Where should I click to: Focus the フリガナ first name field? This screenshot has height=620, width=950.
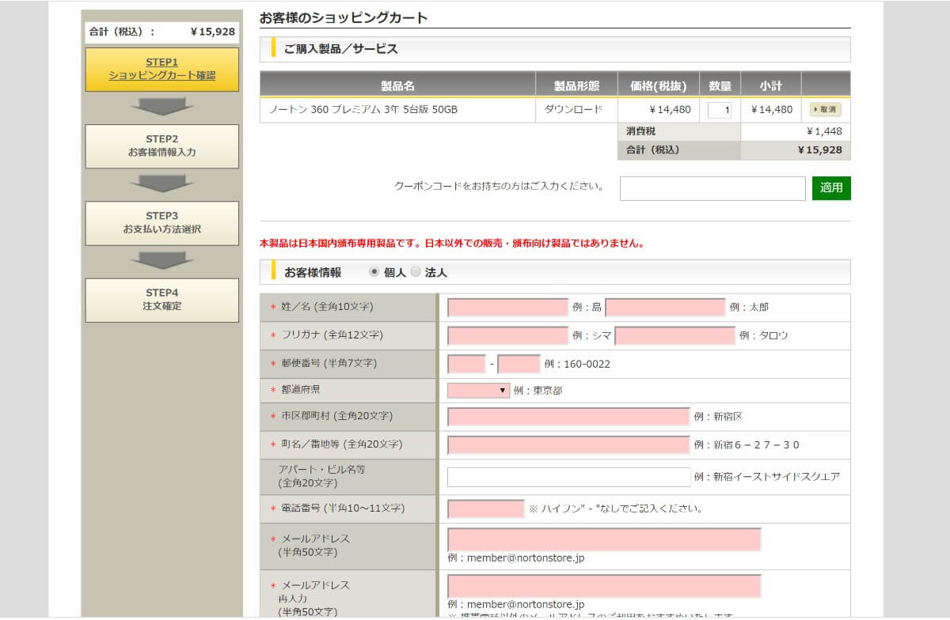click(675, 335)
